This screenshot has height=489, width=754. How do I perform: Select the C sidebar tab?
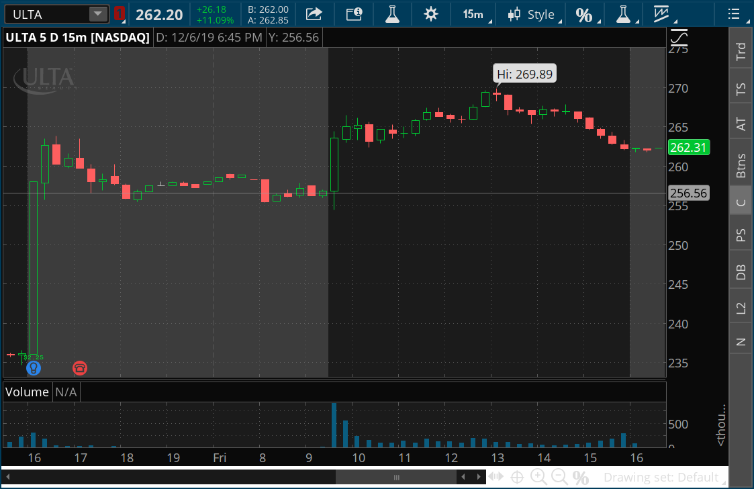tap(741, 202)
